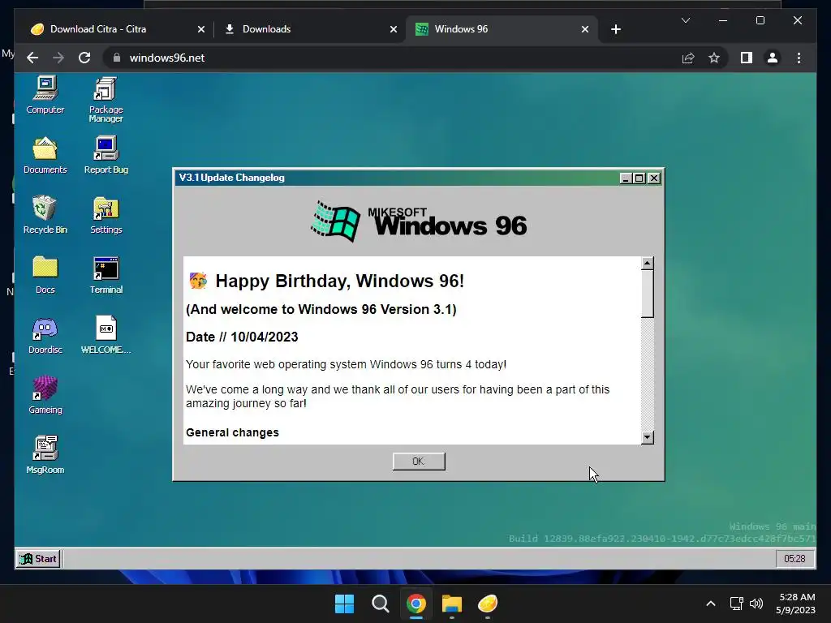Image resolution: width=831 pixels, height=623 pixels.
Task: Launch the Terminal desktop icon
Action: (106, 275)
